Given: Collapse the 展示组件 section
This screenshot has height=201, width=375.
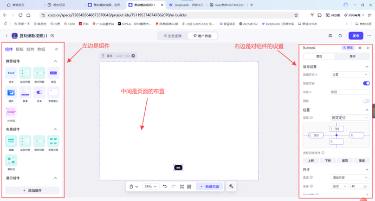Looking at the screenshot, I should 55,178.
